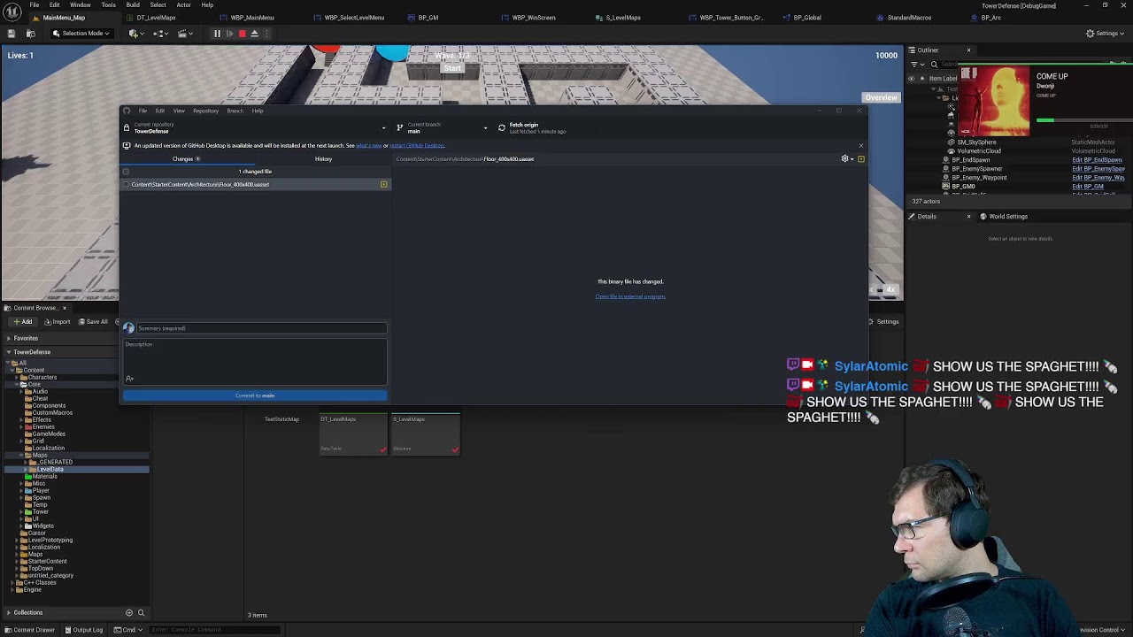Viewport: 1133px width, 637px height.
Task: Click the Collections search icon
Action: click(141, 612)
